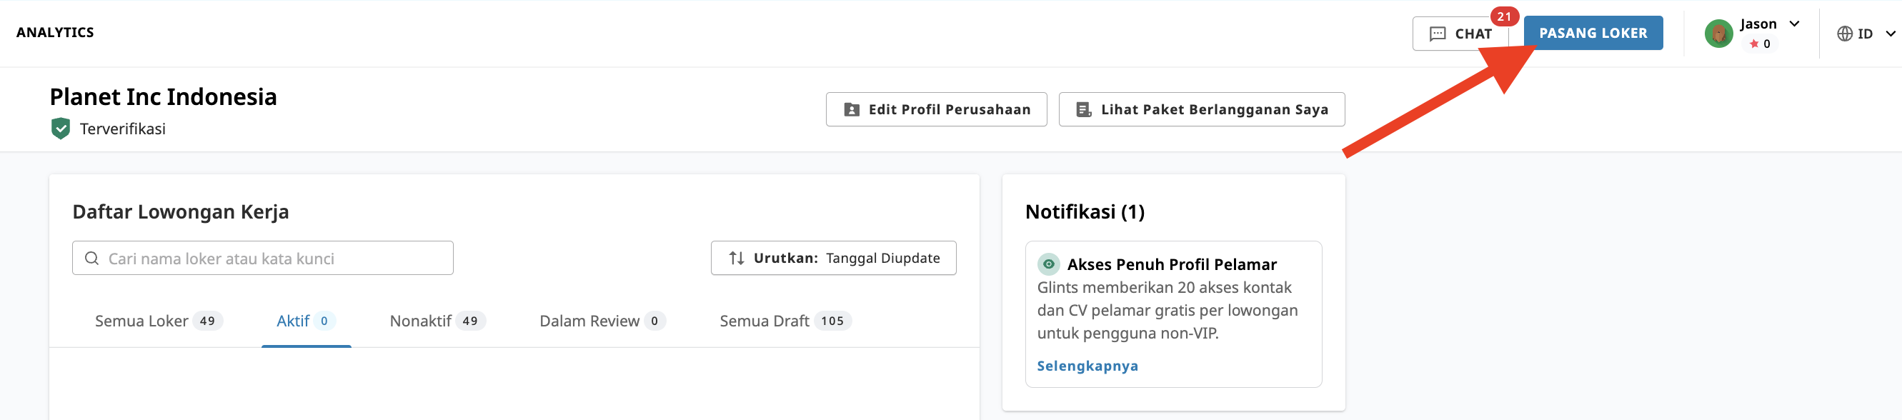Click Jason's profile avatar

(x=1718, y=34)
